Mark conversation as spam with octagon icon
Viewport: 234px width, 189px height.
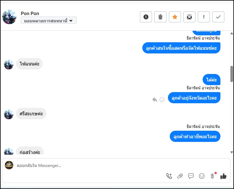point(146,17)
